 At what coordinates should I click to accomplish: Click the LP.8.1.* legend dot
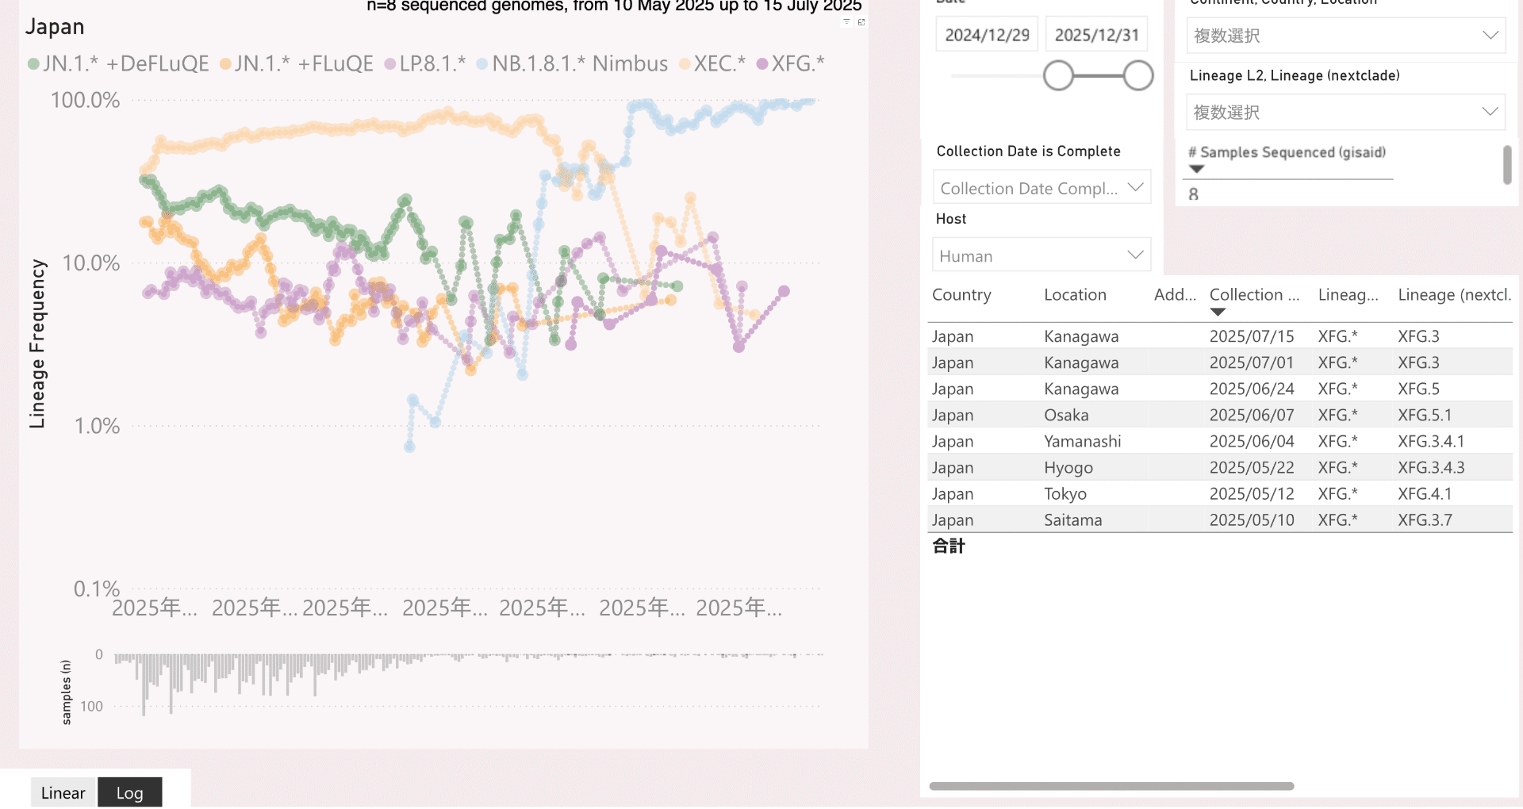pos(389,64)
